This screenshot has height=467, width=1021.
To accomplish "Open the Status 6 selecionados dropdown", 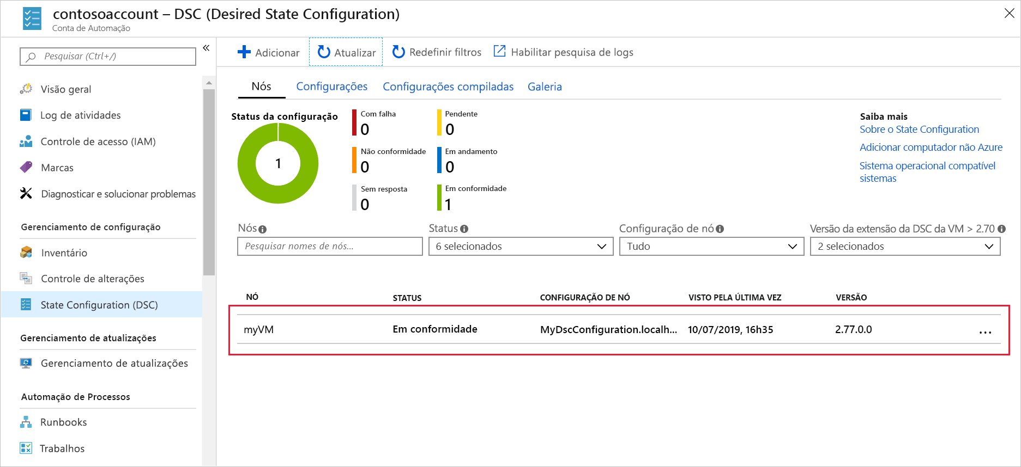I will coord(521,246).
